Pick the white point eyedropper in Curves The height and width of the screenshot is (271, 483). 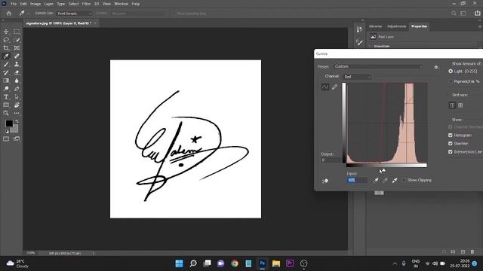tap(395, 181)
